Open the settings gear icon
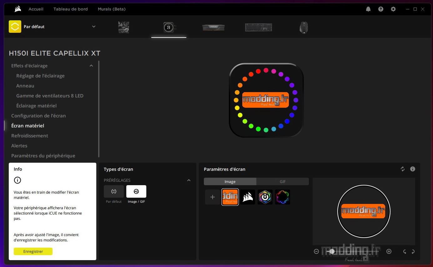 click(393, 9)
